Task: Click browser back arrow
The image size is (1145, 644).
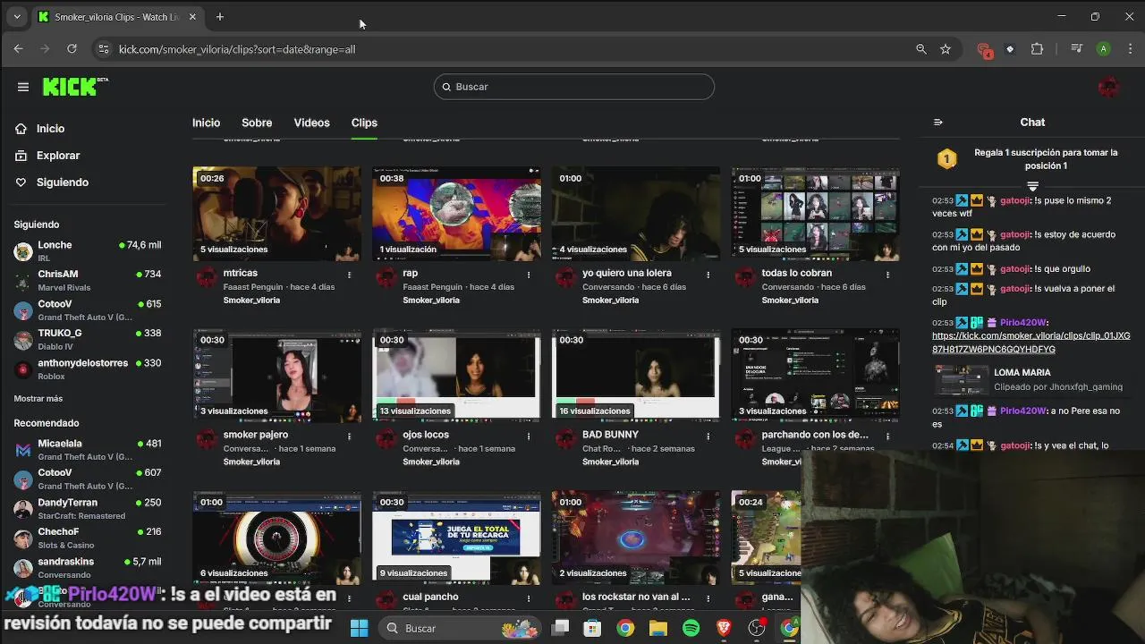Action: point(19,49)
